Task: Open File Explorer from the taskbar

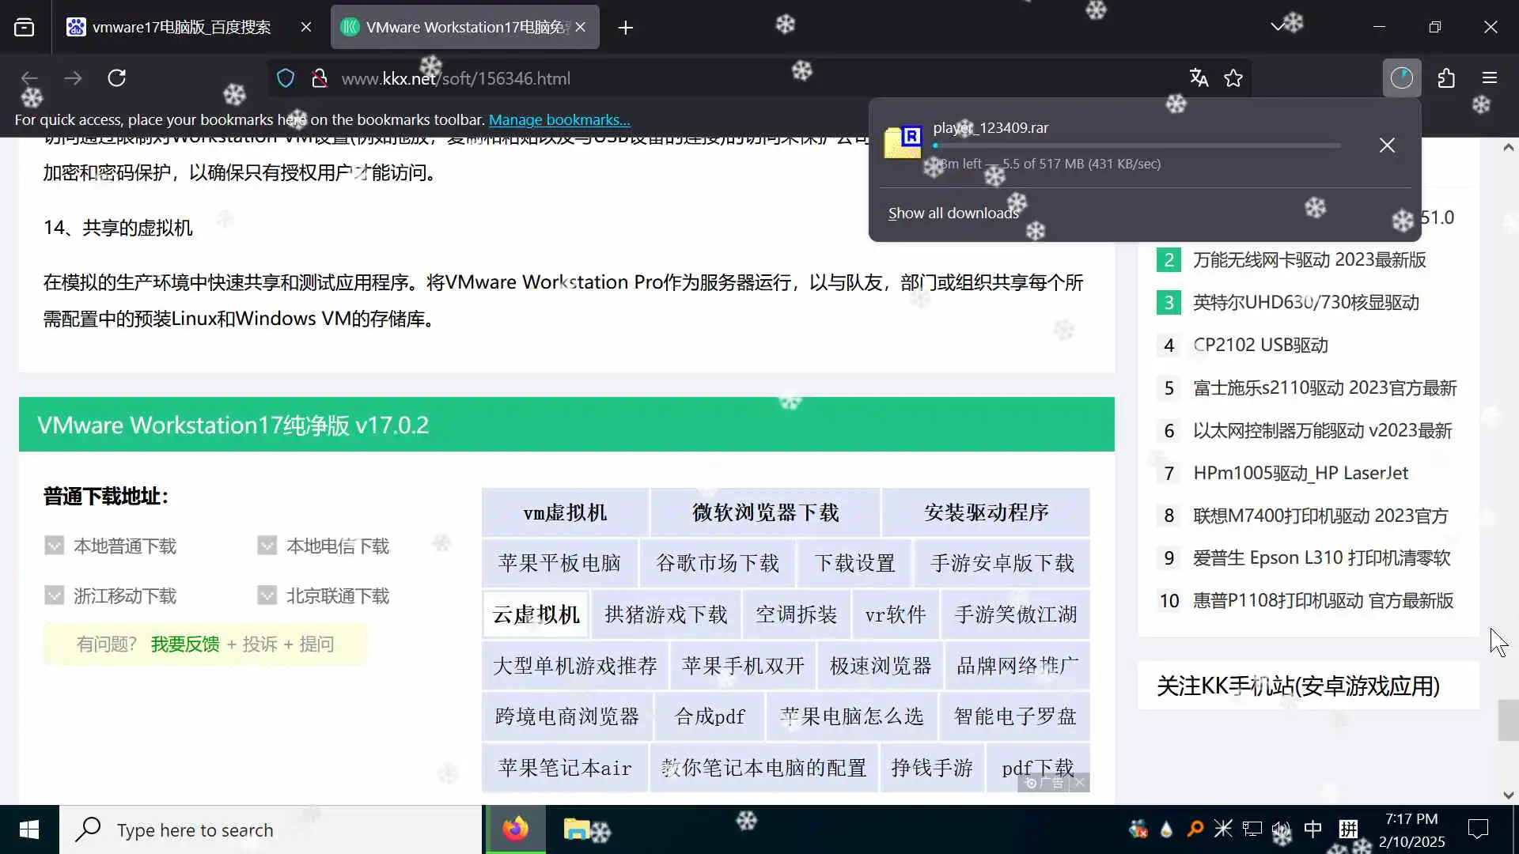Action: (x=577, y=829)
